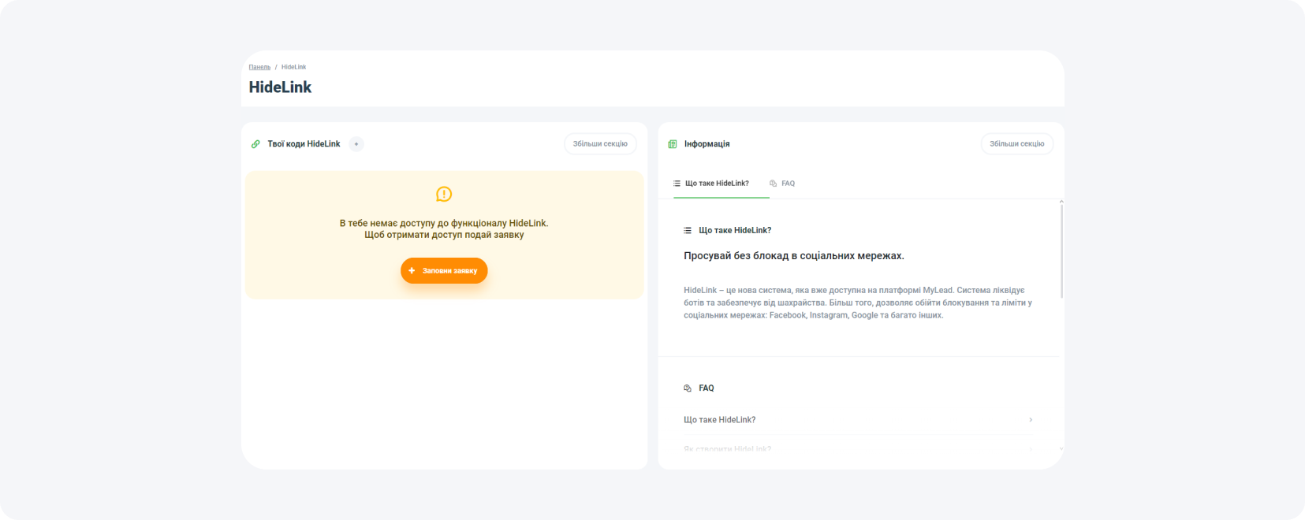
Task: Click the plus icon inside Заповни заявку button
Action: click(412, 271)
